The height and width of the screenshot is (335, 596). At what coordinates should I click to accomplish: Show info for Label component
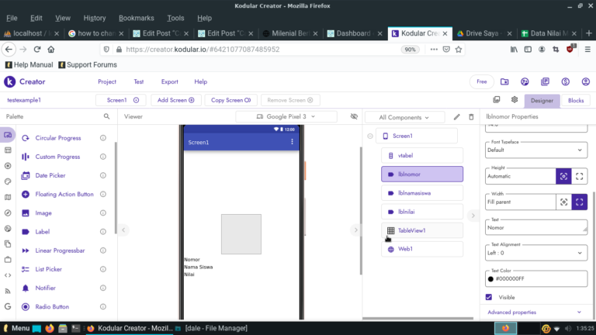(103, 232)
